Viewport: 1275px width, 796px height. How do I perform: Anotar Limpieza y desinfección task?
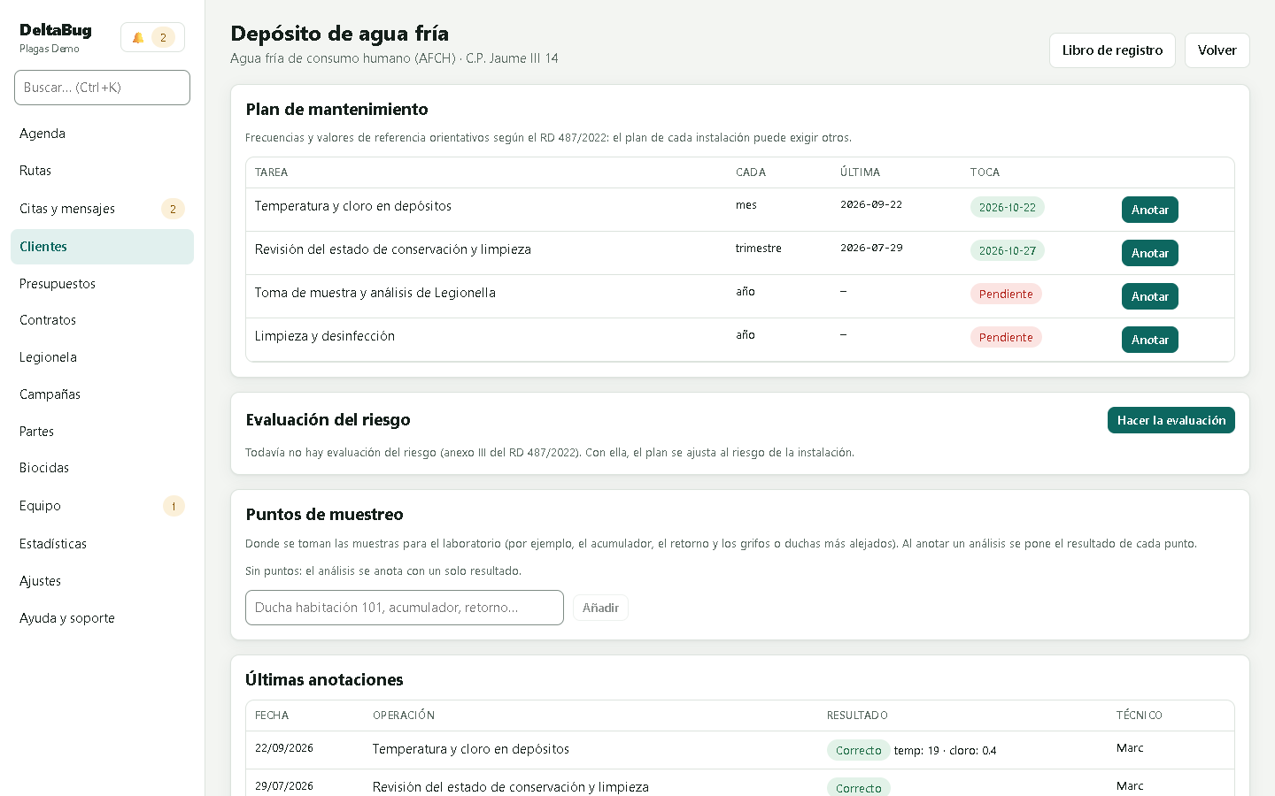click(1149, 340)
